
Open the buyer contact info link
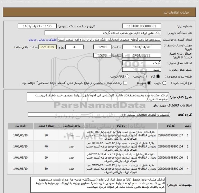pos(42,40)
